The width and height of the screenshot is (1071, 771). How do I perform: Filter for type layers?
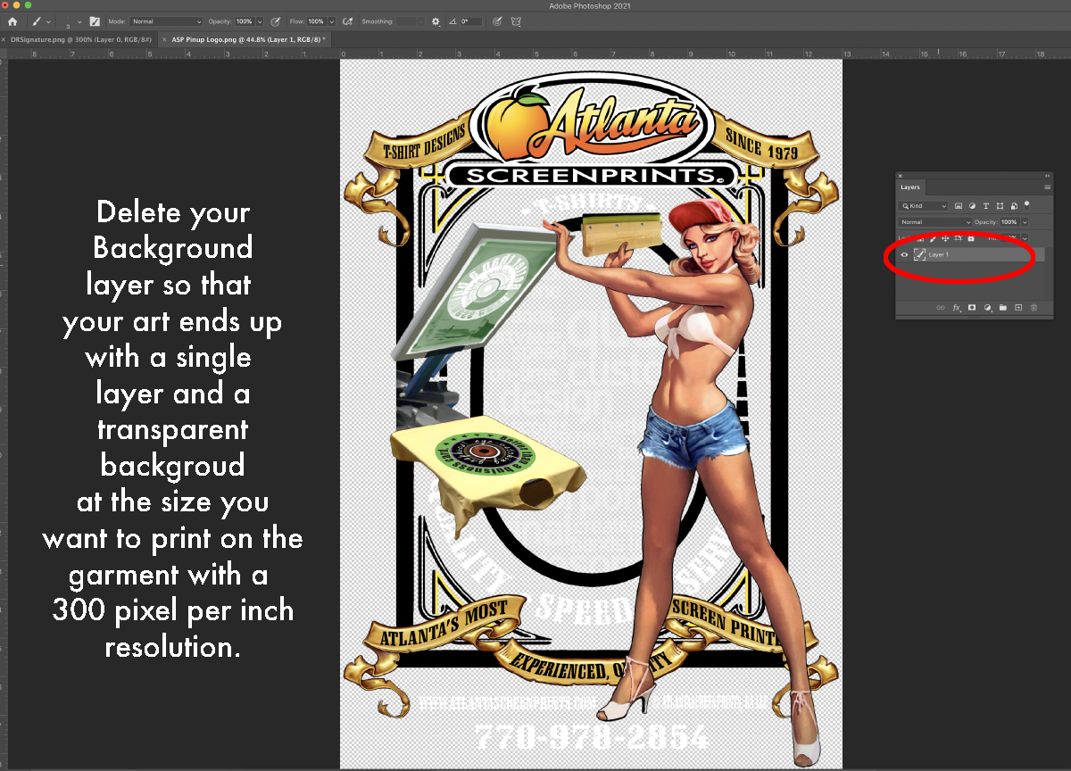tap(986, 206)
